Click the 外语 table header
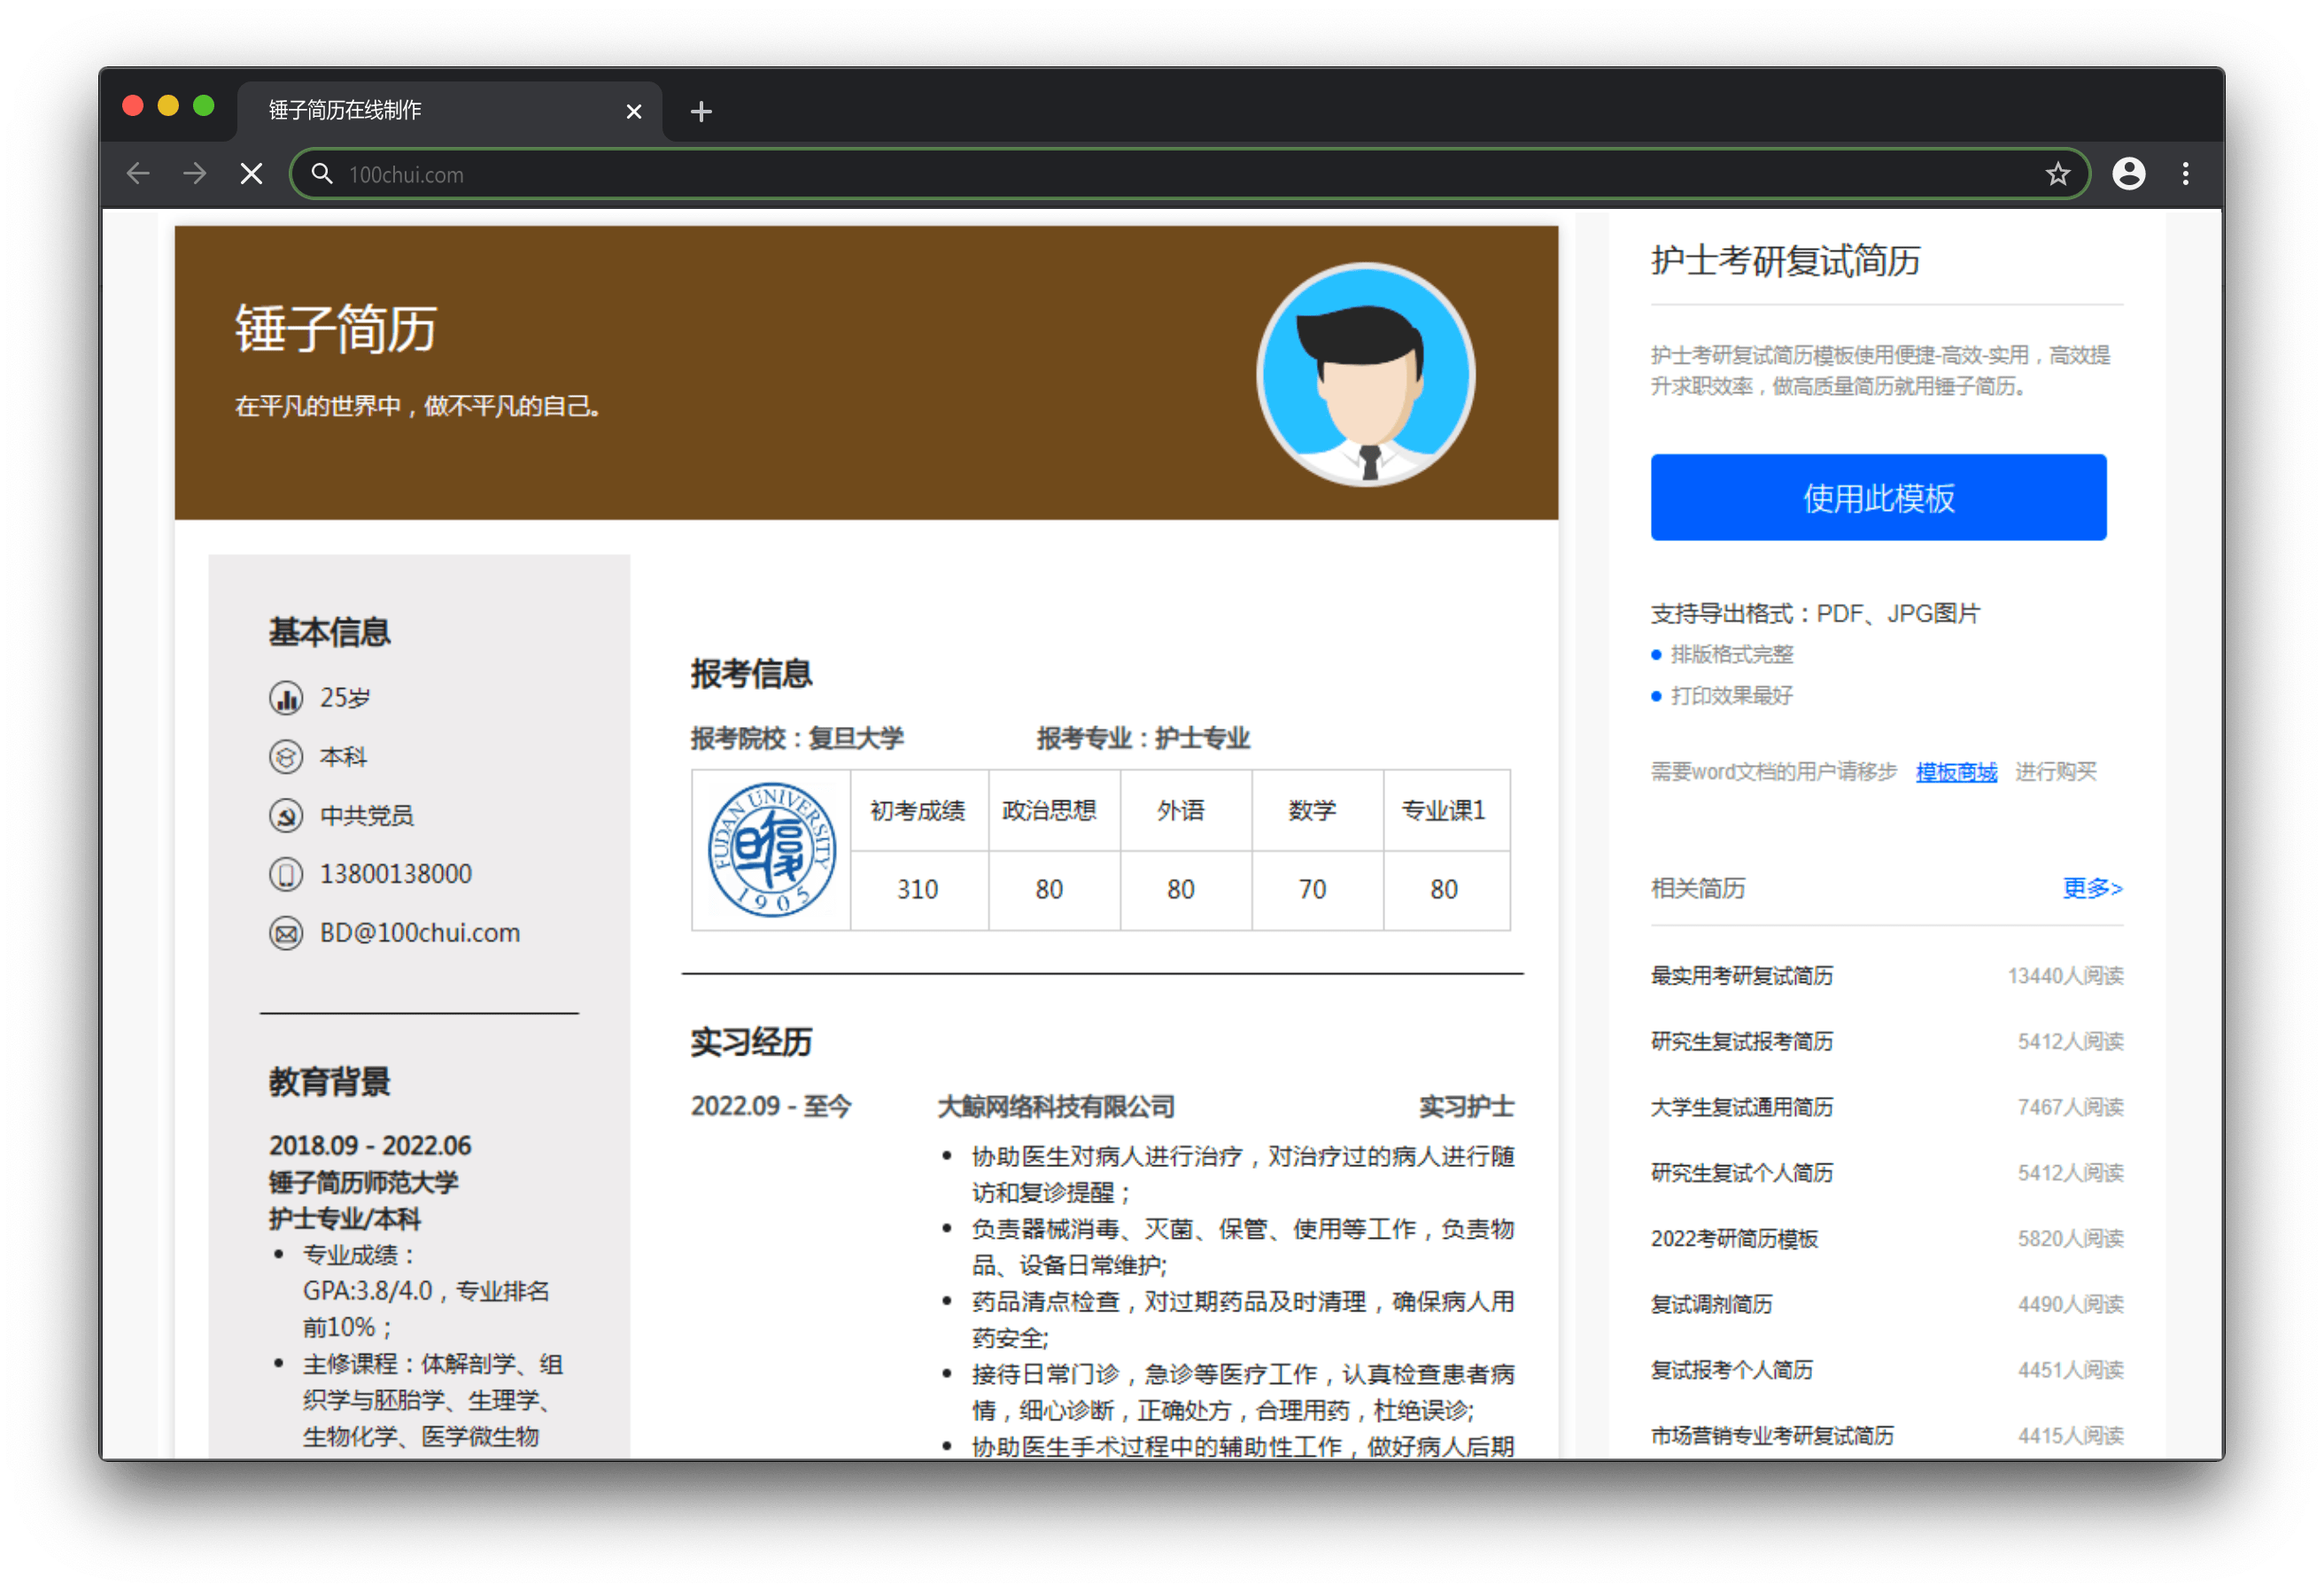 [1180, 811]
